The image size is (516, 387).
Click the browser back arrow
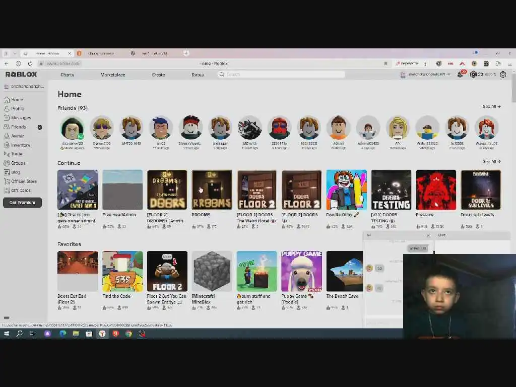pos(6,63)
